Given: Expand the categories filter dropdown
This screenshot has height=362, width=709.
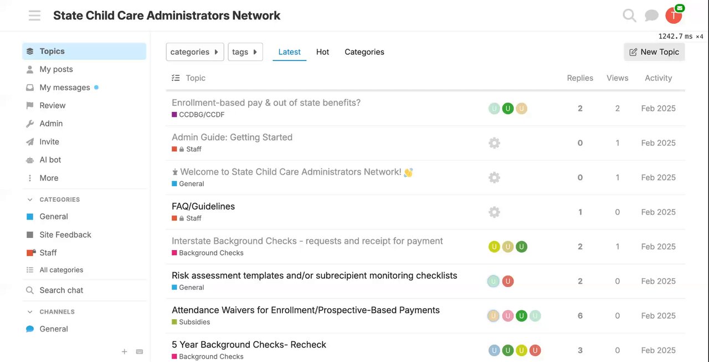Looking at the screenshot, I should [195, 52].
